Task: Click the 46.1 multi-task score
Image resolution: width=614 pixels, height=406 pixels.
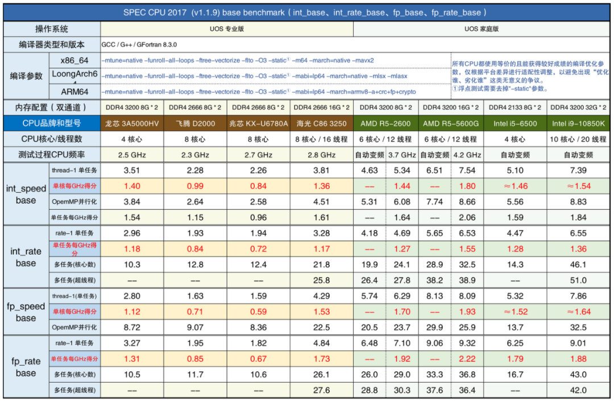Action: [578, 264]
